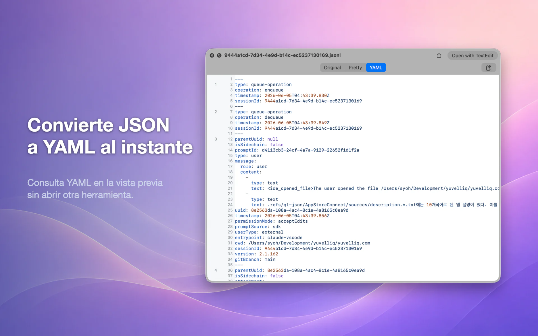Screen dimensions: 538x336
Task: Click the 'parentUuid: null' line
Action: point(256,139)
